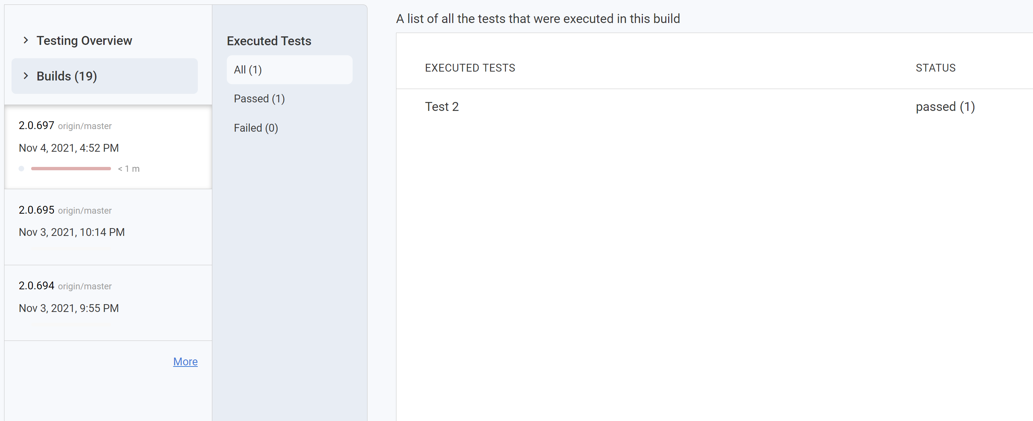Collapse the Builds (19) chevron arrow
1033x421 pixels.
[x=26, y=76]
